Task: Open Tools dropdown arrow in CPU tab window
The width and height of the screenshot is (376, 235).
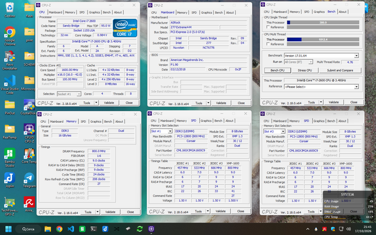Action: [x=96, y=103]
